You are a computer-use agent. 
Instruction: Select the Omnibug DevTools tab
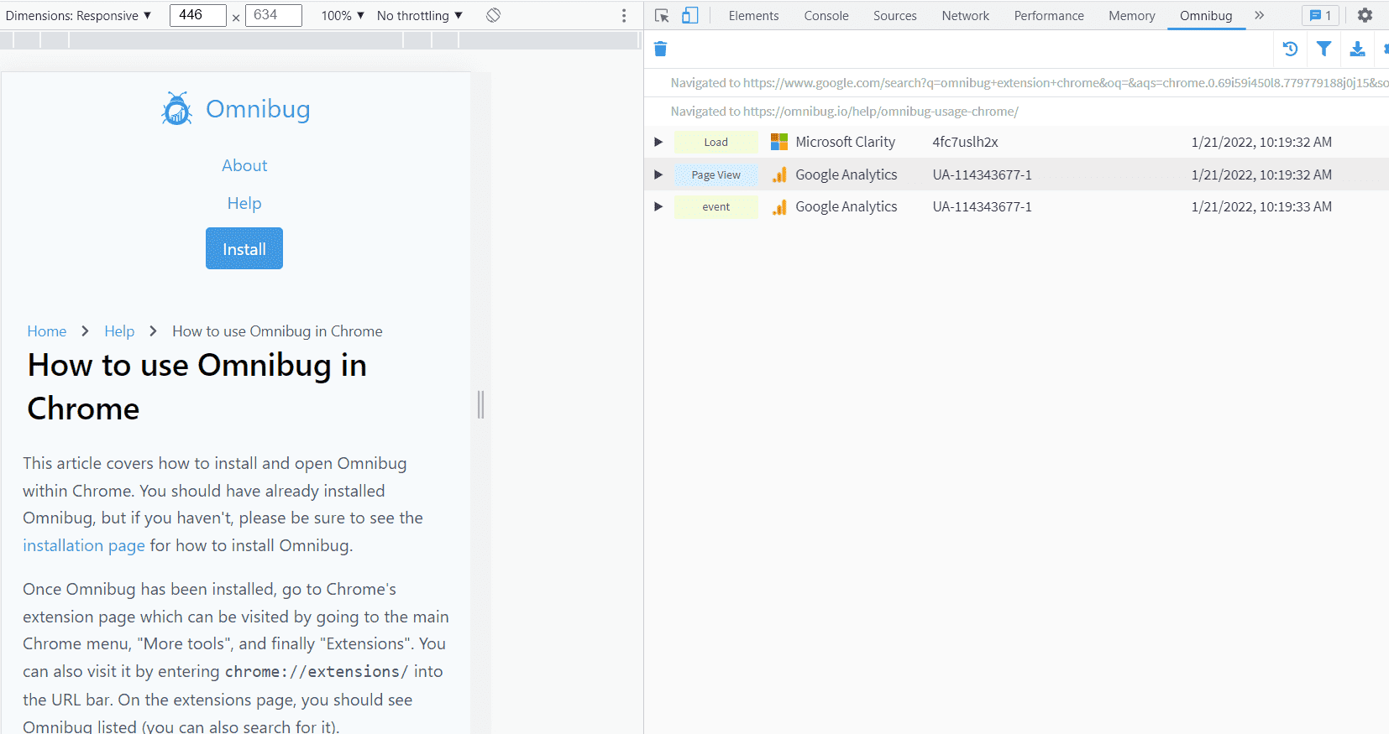[x=1206, y=15]
